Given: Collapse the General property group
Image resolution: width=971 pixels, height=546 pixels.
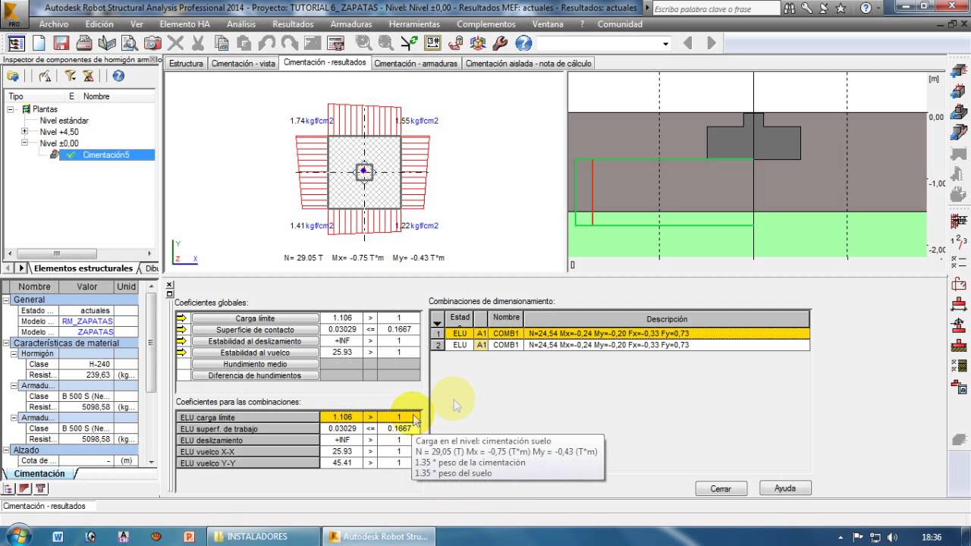Looking at the screenshot, I should pyautogui.click(x=6, y=300).
